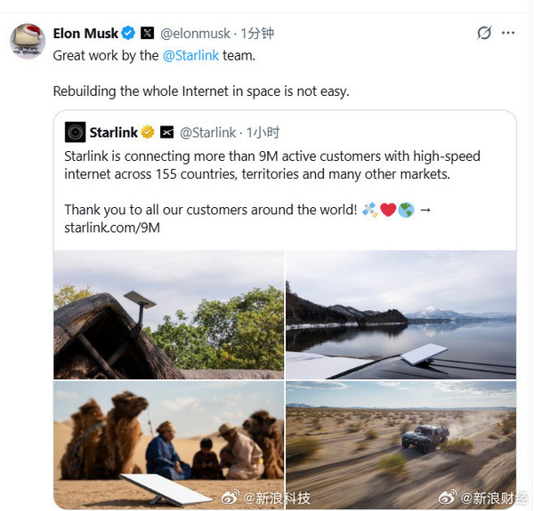This screenshot has height=511, width=534.
Task: Open the lake and mountains photo
Action: tap(400, 314)
